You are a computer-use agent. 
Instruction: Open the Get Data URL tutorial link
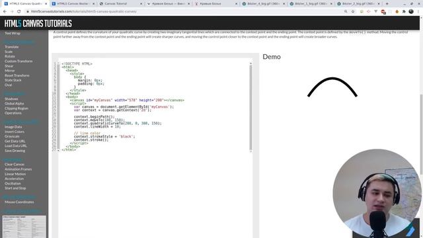pos(15,141)
